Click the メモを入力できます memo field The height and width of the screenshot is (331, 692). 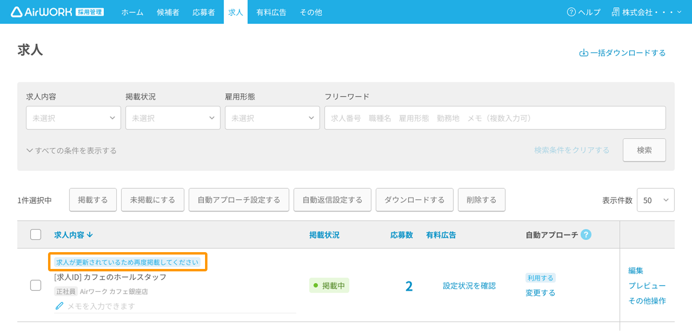coord(175,306)
